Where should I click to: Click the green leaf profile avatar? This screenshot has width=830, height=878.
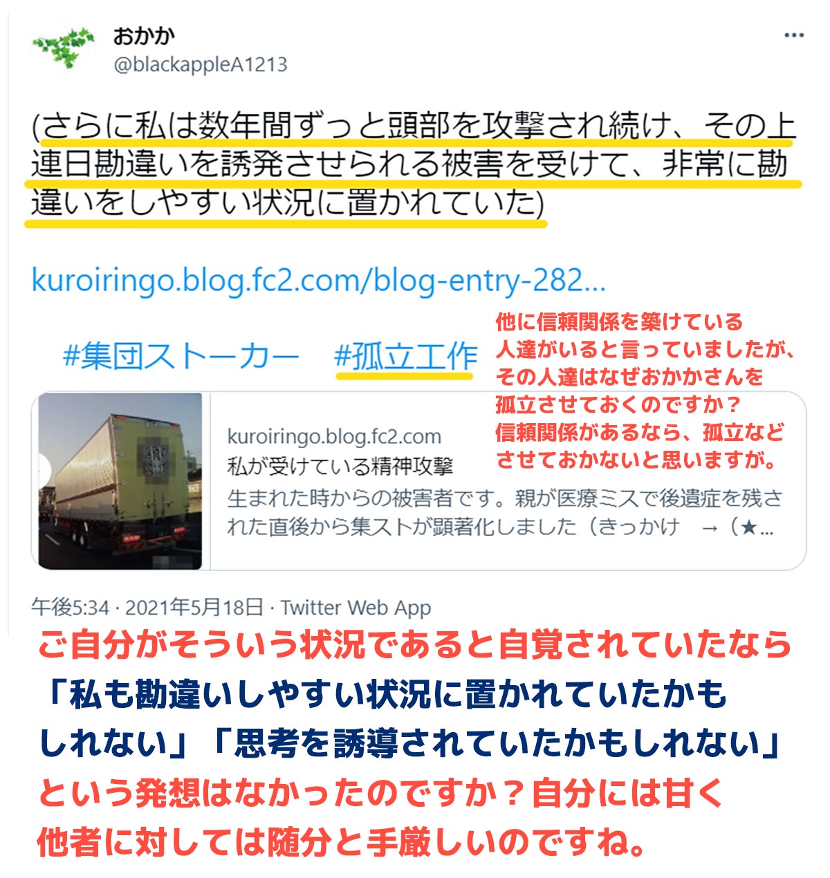pyautogui.click(x=64, y=47)
